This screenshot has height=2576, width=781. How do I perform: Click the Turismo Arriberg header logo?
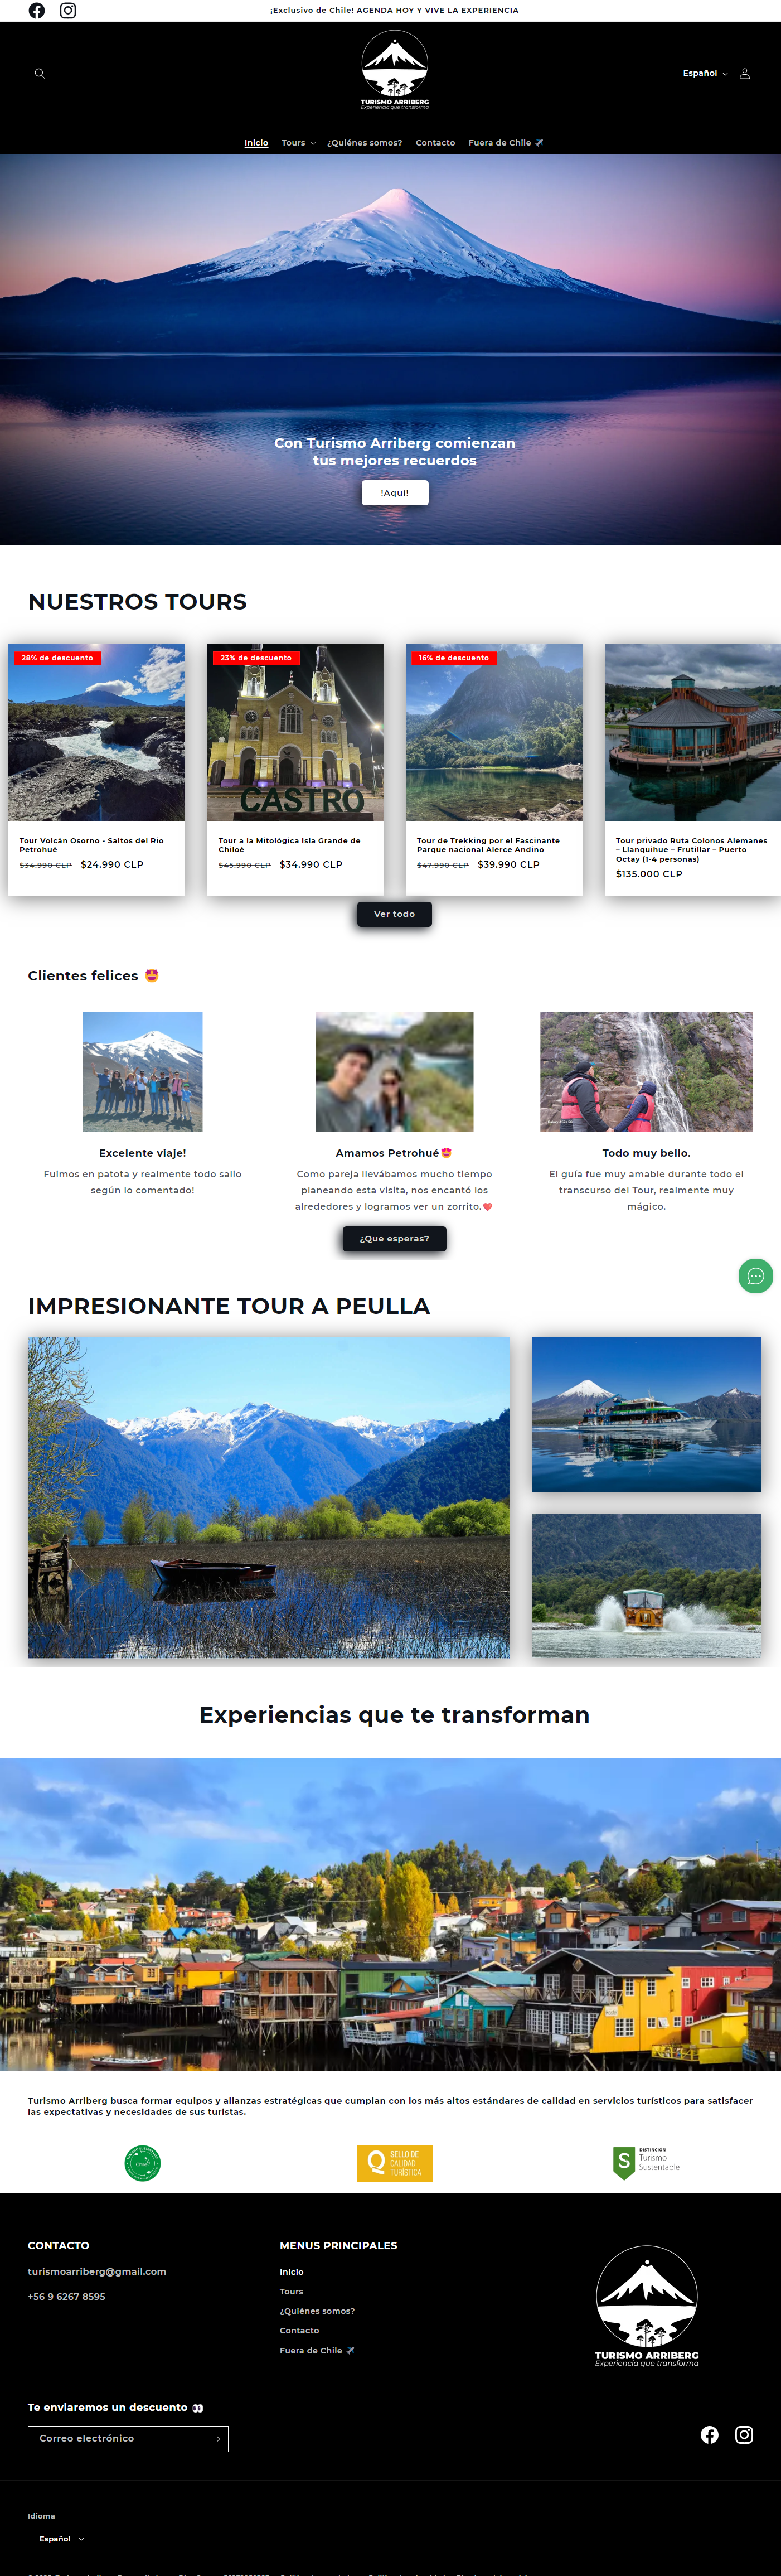pyautogui.click(x=395, y=70)
